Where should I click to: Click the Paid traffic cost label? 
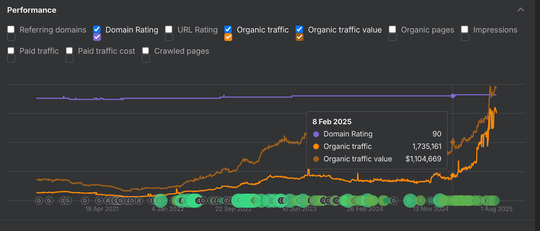(106, 51)
